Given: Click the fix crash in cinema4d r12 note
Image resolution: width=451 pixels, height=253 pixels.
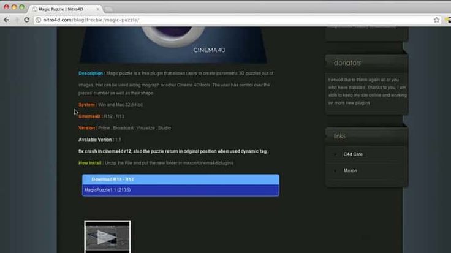Looking at the screenshot, I should [x=173, y=151].
